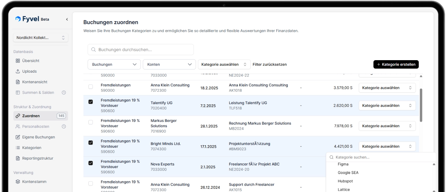Uncheck the Bright Minds Ltd. row checkbox
Viewport: 447px width, 192px height.
point(91,142)
